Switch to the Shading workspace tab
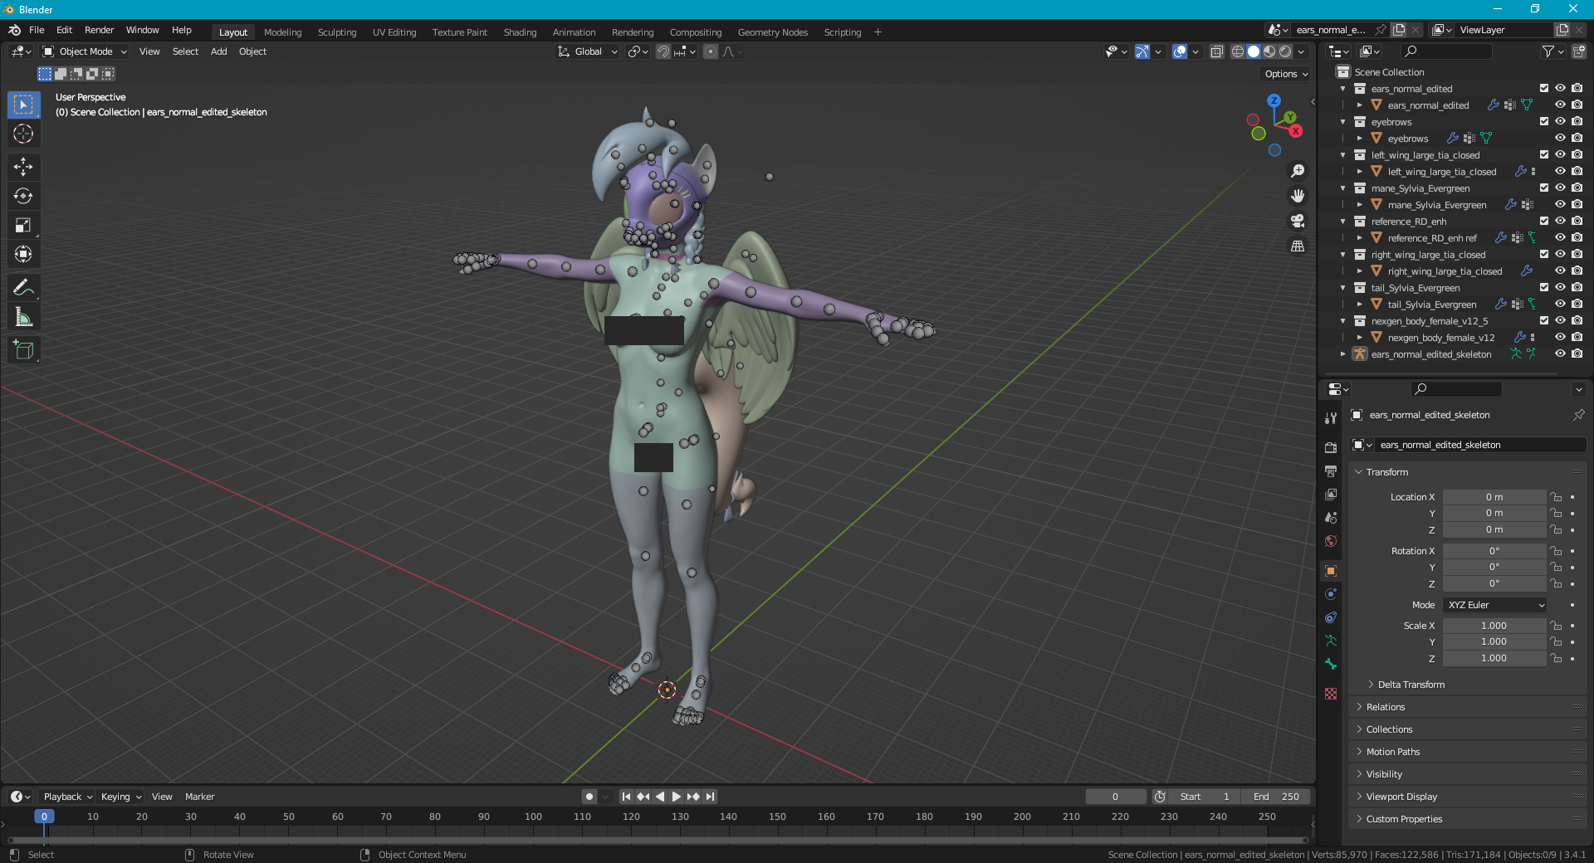The width and height of the screenshot is (1594, 863). [x=520, y=32]
